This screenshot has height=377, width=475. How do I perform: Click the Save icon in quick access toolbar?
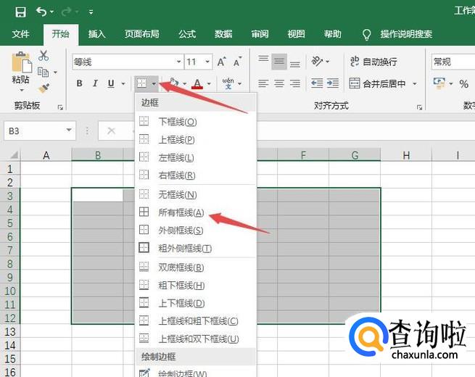click(20, 12)
